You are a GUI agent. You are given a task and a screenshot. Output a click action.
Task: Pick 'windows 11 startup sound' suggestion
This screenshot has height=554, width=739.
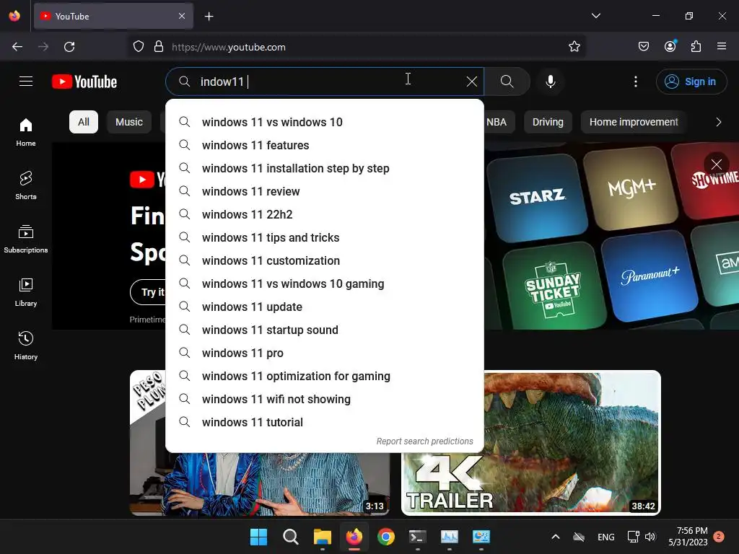(325, 330)
